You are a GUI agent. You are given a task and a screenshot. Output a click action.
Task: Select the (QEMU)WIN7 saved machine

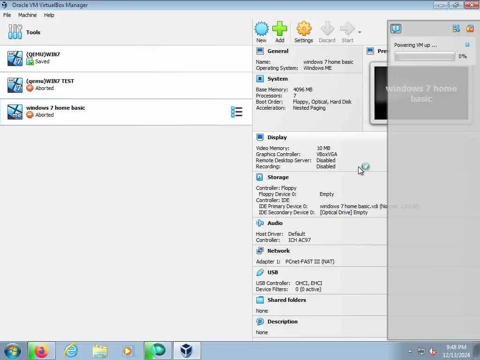click(x=126, y=58)
